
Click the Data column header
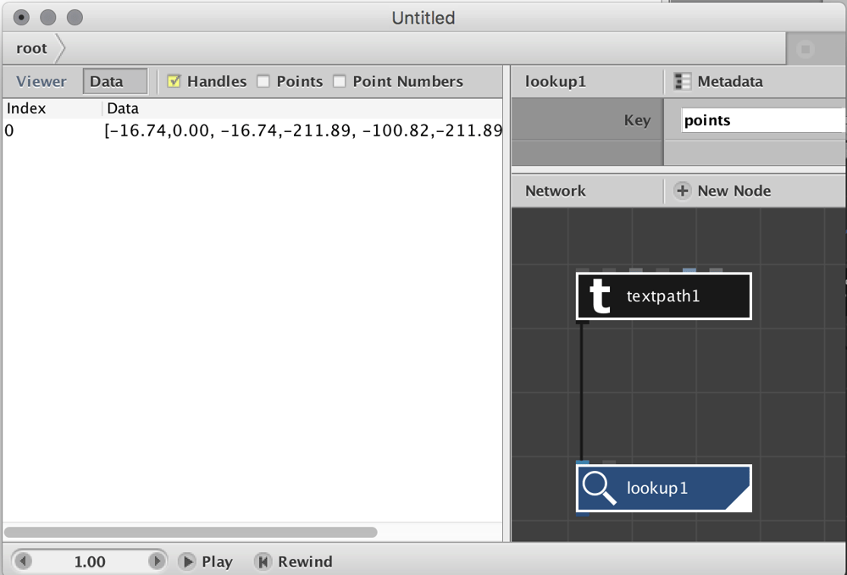pyautogui.click(x=123, y=108)
